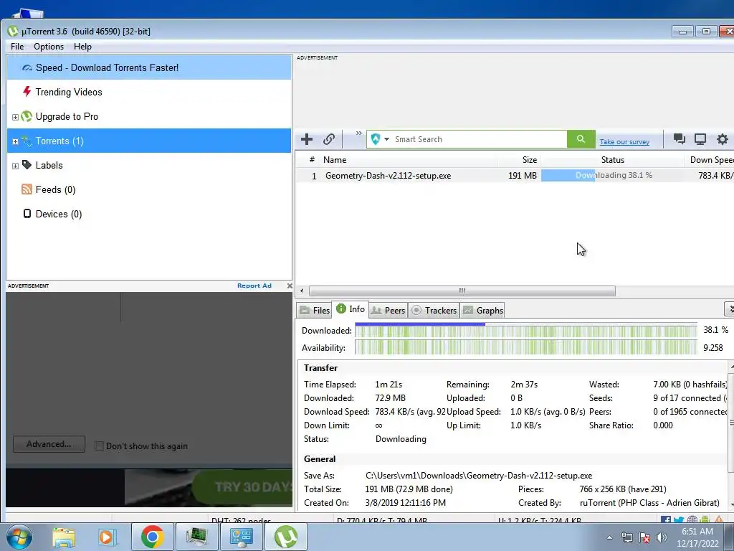Viewport: 734px width, 551px height.
Task: Click the Devices phone icon
Action: point(27,214)
